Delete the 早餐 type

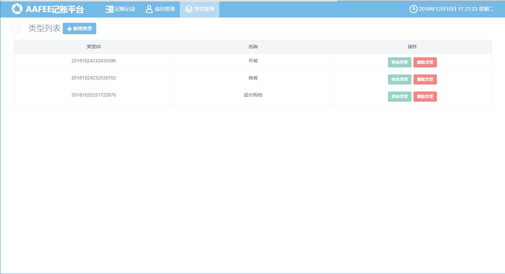[x=425, y=62]
